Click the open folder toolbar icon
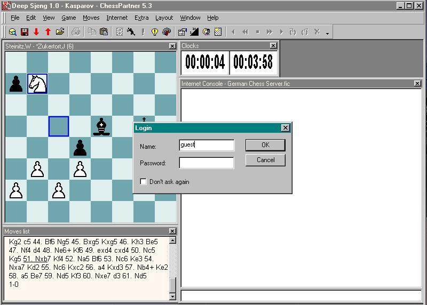Viewport: 427px width, 305px height. pos(60,32)
